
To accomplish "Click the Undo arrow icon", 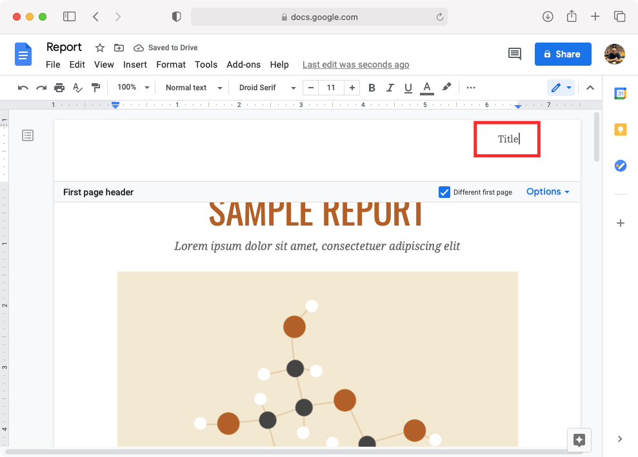I will click(x=23, y=88).
